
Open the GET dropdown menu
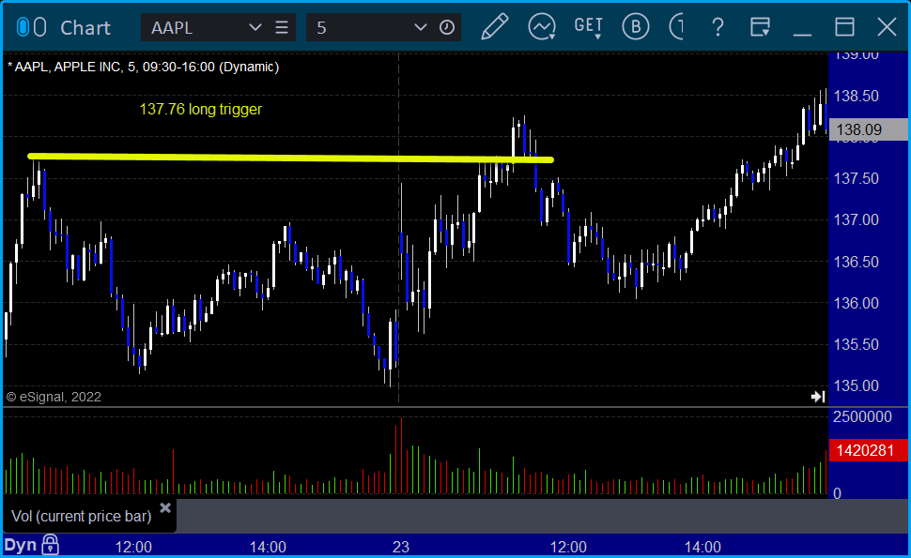point(589,27)
